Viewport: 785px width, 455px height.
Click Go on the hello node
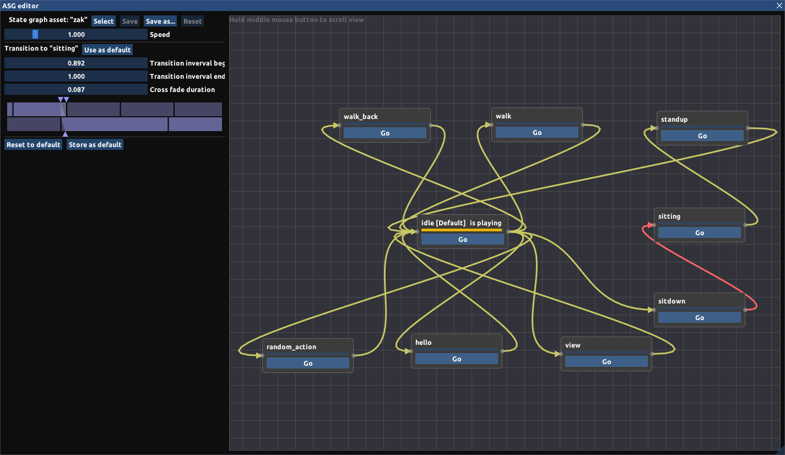pyautogui.click(x=457, y=359)
